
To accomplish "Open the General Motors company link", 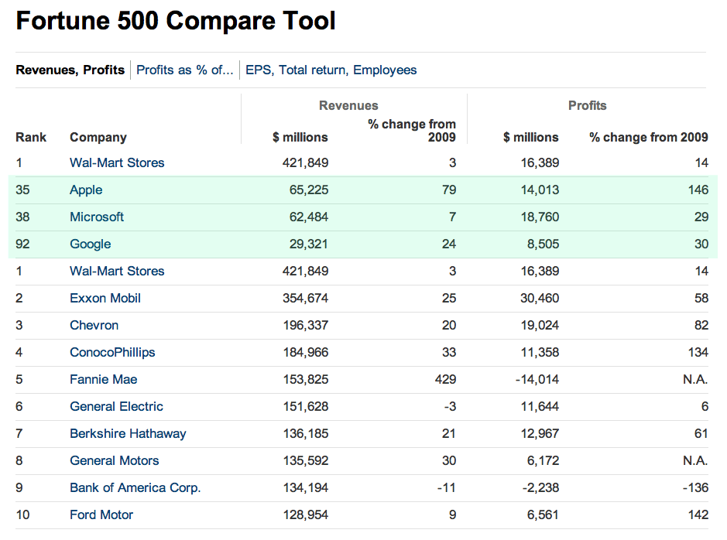I will click(115, 461).
